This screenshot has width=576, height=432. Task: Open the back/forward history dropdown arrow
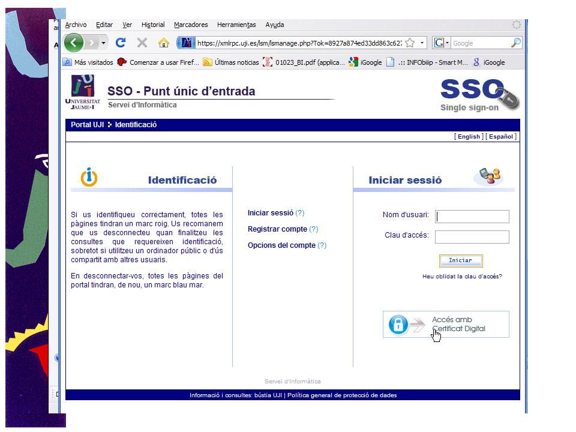[x=104, y=43]
